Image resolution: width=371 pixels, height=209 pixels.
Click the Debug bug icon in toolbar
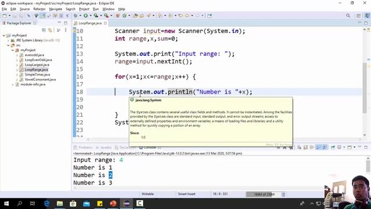coord(75,16)
